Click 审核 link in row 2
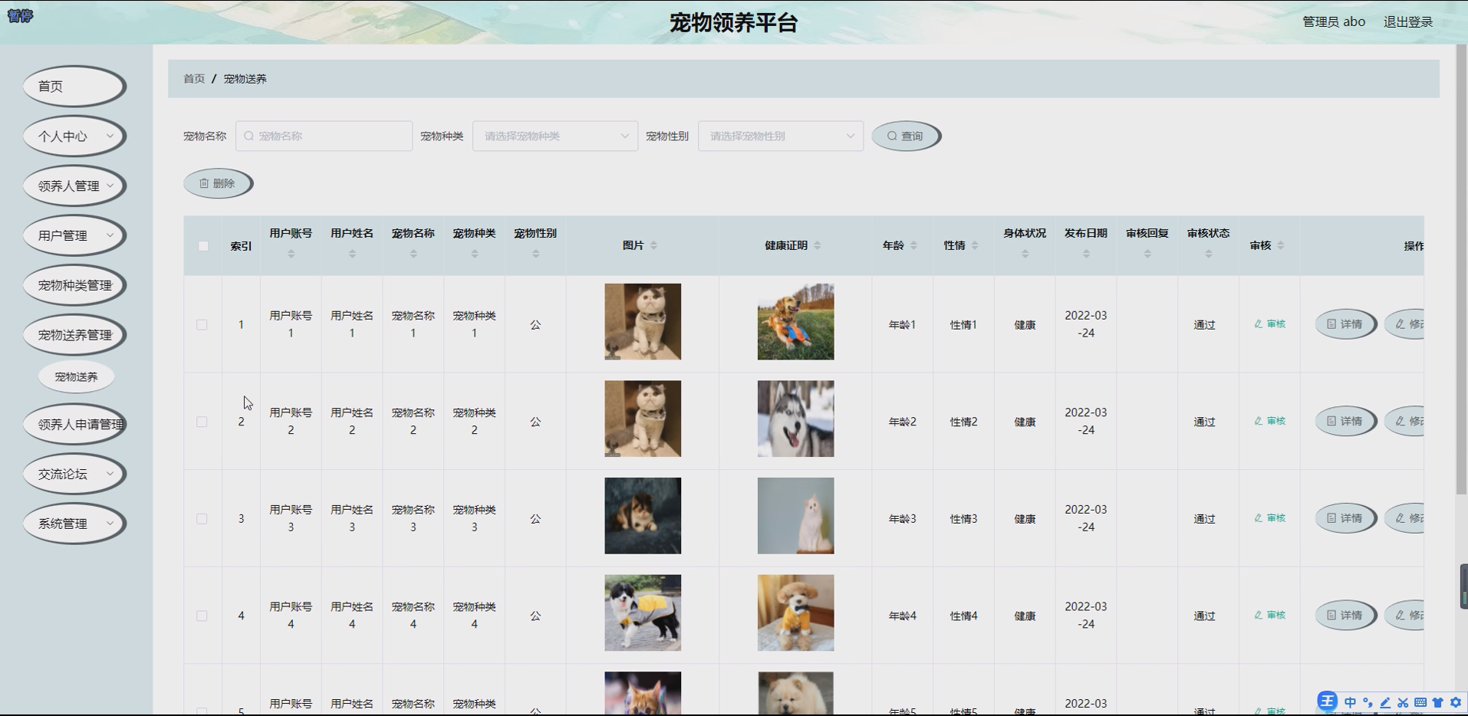 tap(1269, 421)
